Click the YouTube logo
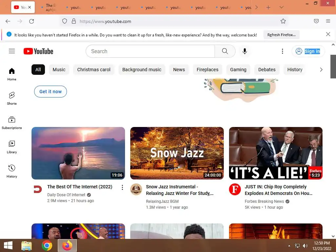This screenshot has height=252, width=336. pyautogui.click(x=38, y=51)
